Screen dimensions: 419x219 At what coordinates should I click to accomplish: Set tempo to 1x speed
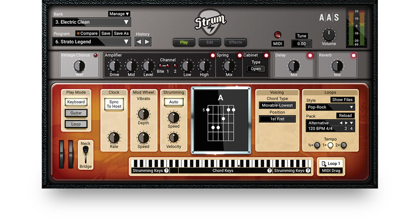click(x=330, y=145)
